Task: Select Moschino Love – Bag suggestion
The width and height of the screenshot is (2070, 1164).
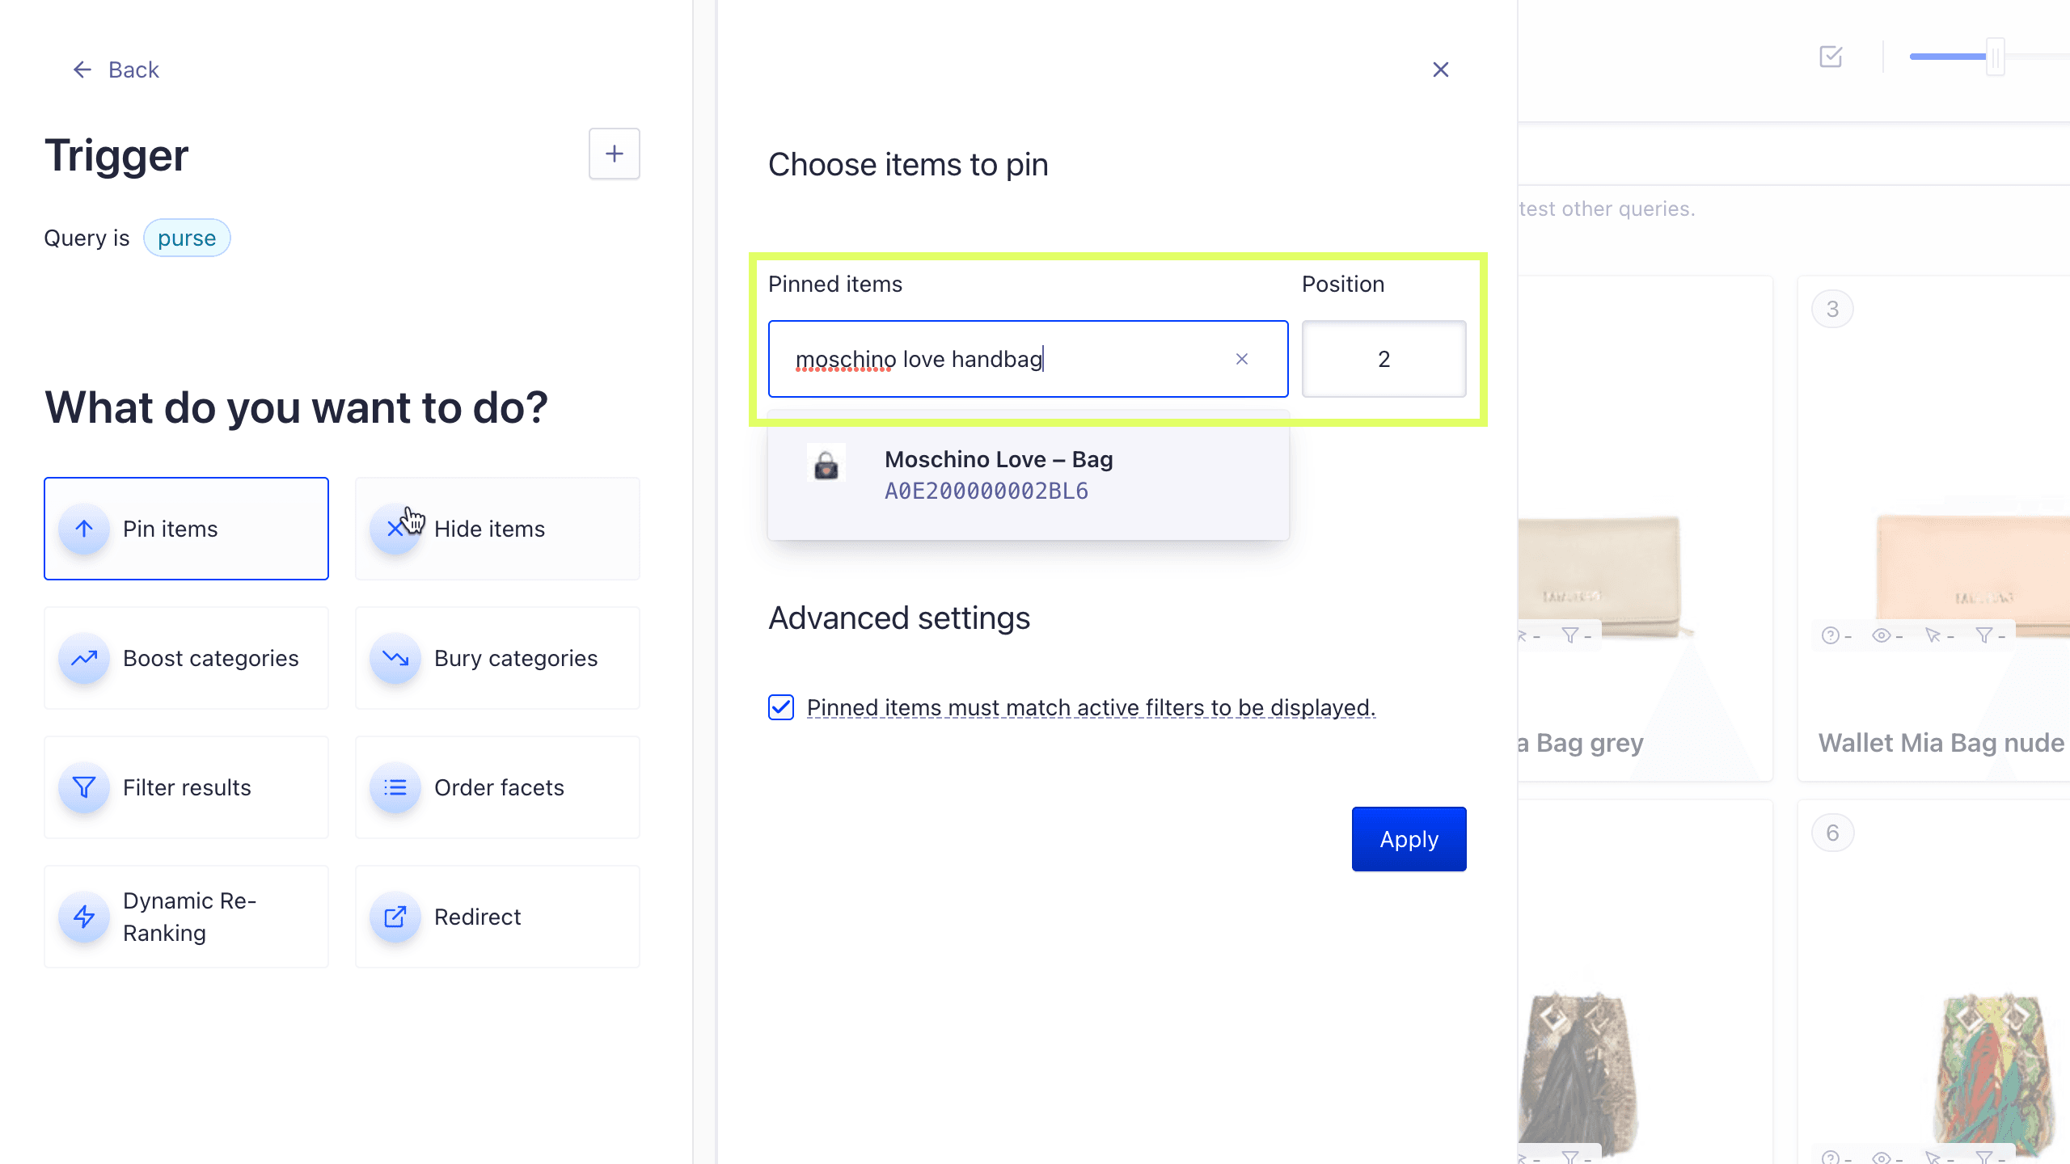Action: pyautogui.click(x=1029, y=475)
